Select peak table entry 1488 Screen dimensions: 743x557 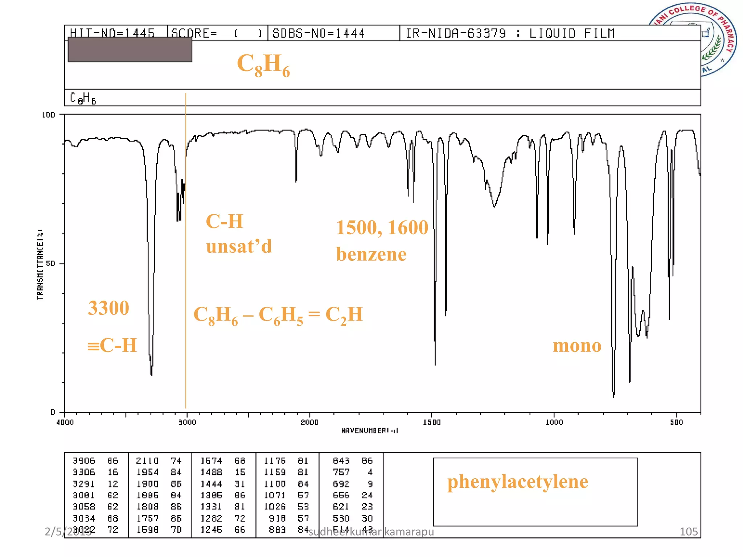pos(212,472)
